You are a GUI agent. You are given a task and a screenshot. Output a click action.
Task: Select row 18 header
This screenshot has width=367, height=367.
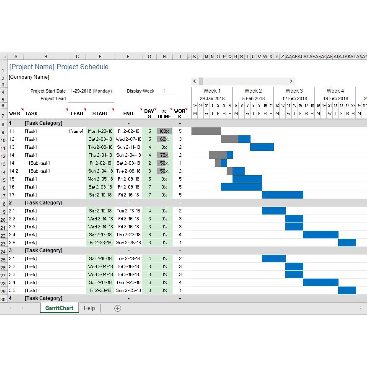(x=3, y=204)
